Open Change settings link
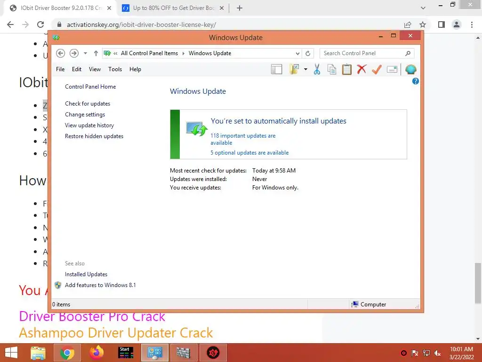 coord(85,115)
